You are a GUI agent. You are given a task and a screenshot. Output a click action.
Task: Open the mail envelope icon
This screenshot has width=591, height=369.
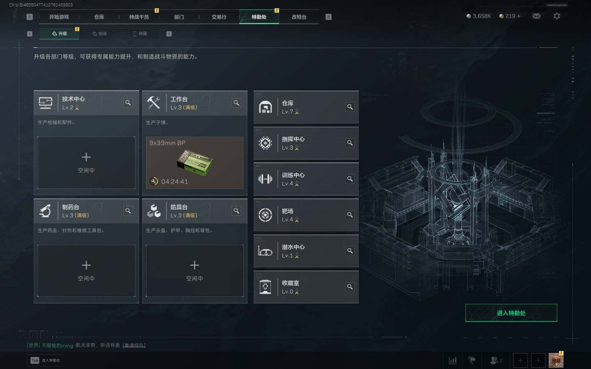pos(536,16)
